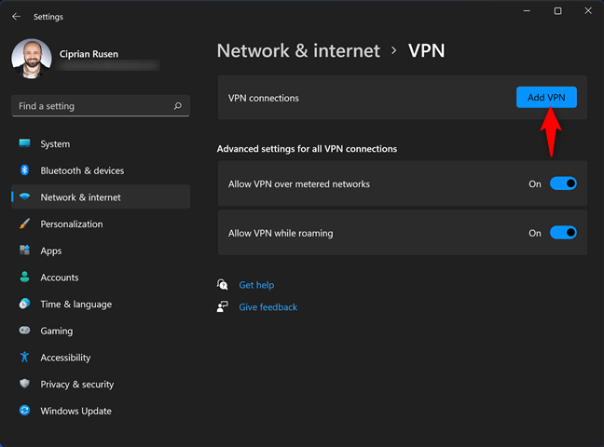This screenshot has height=447, width=604.
Task: Click the Apps grid icon
Action: tap(24, 251)
